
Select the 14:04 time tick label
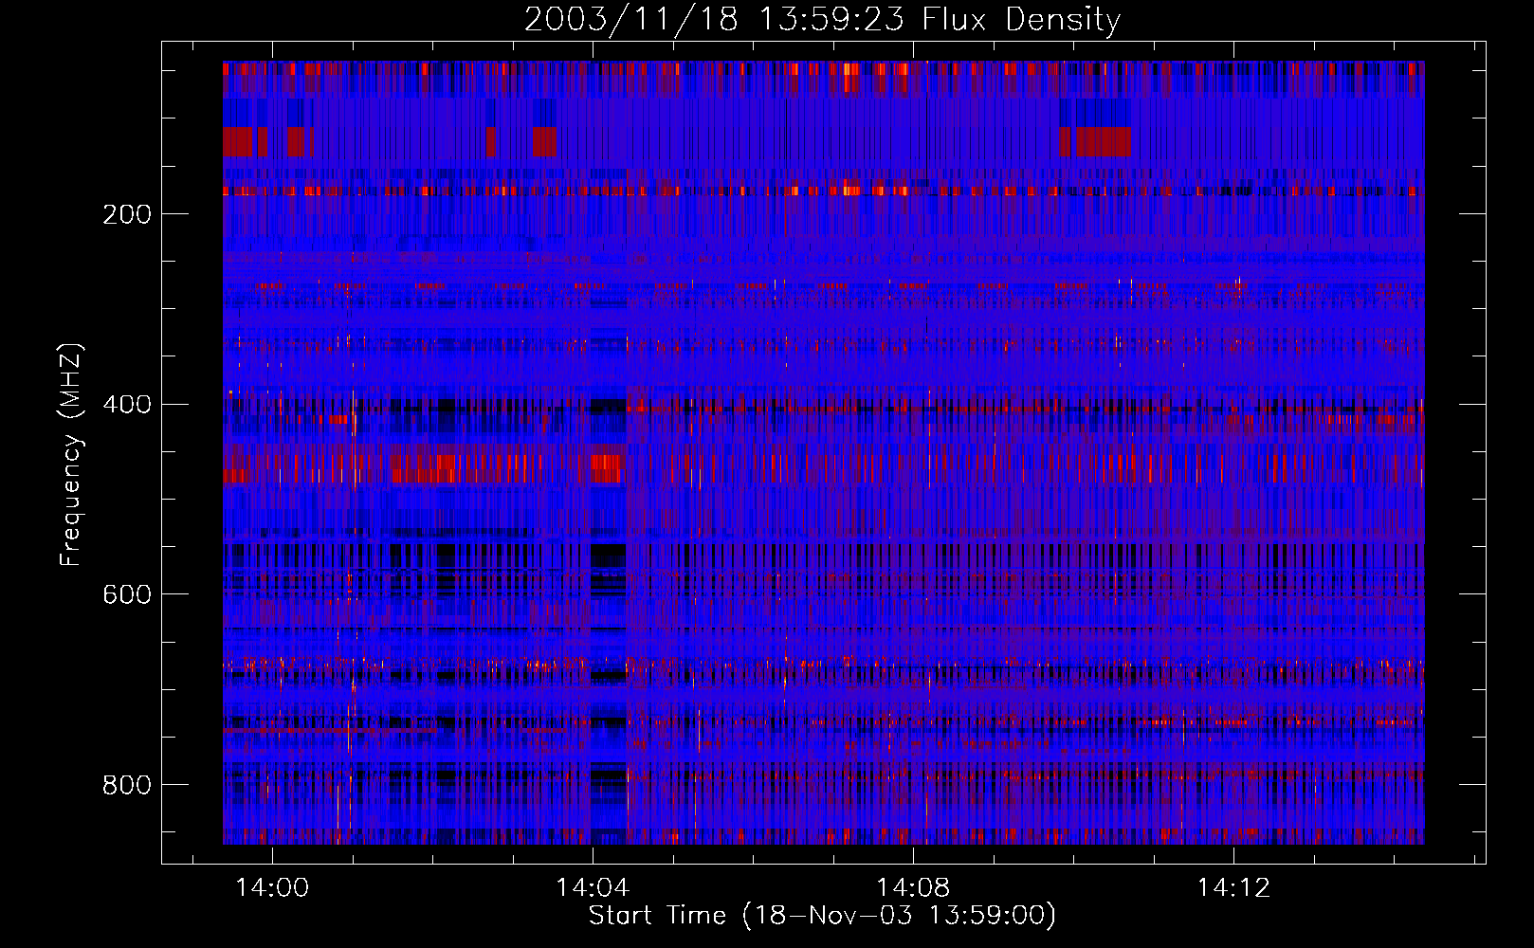(593, 888)
